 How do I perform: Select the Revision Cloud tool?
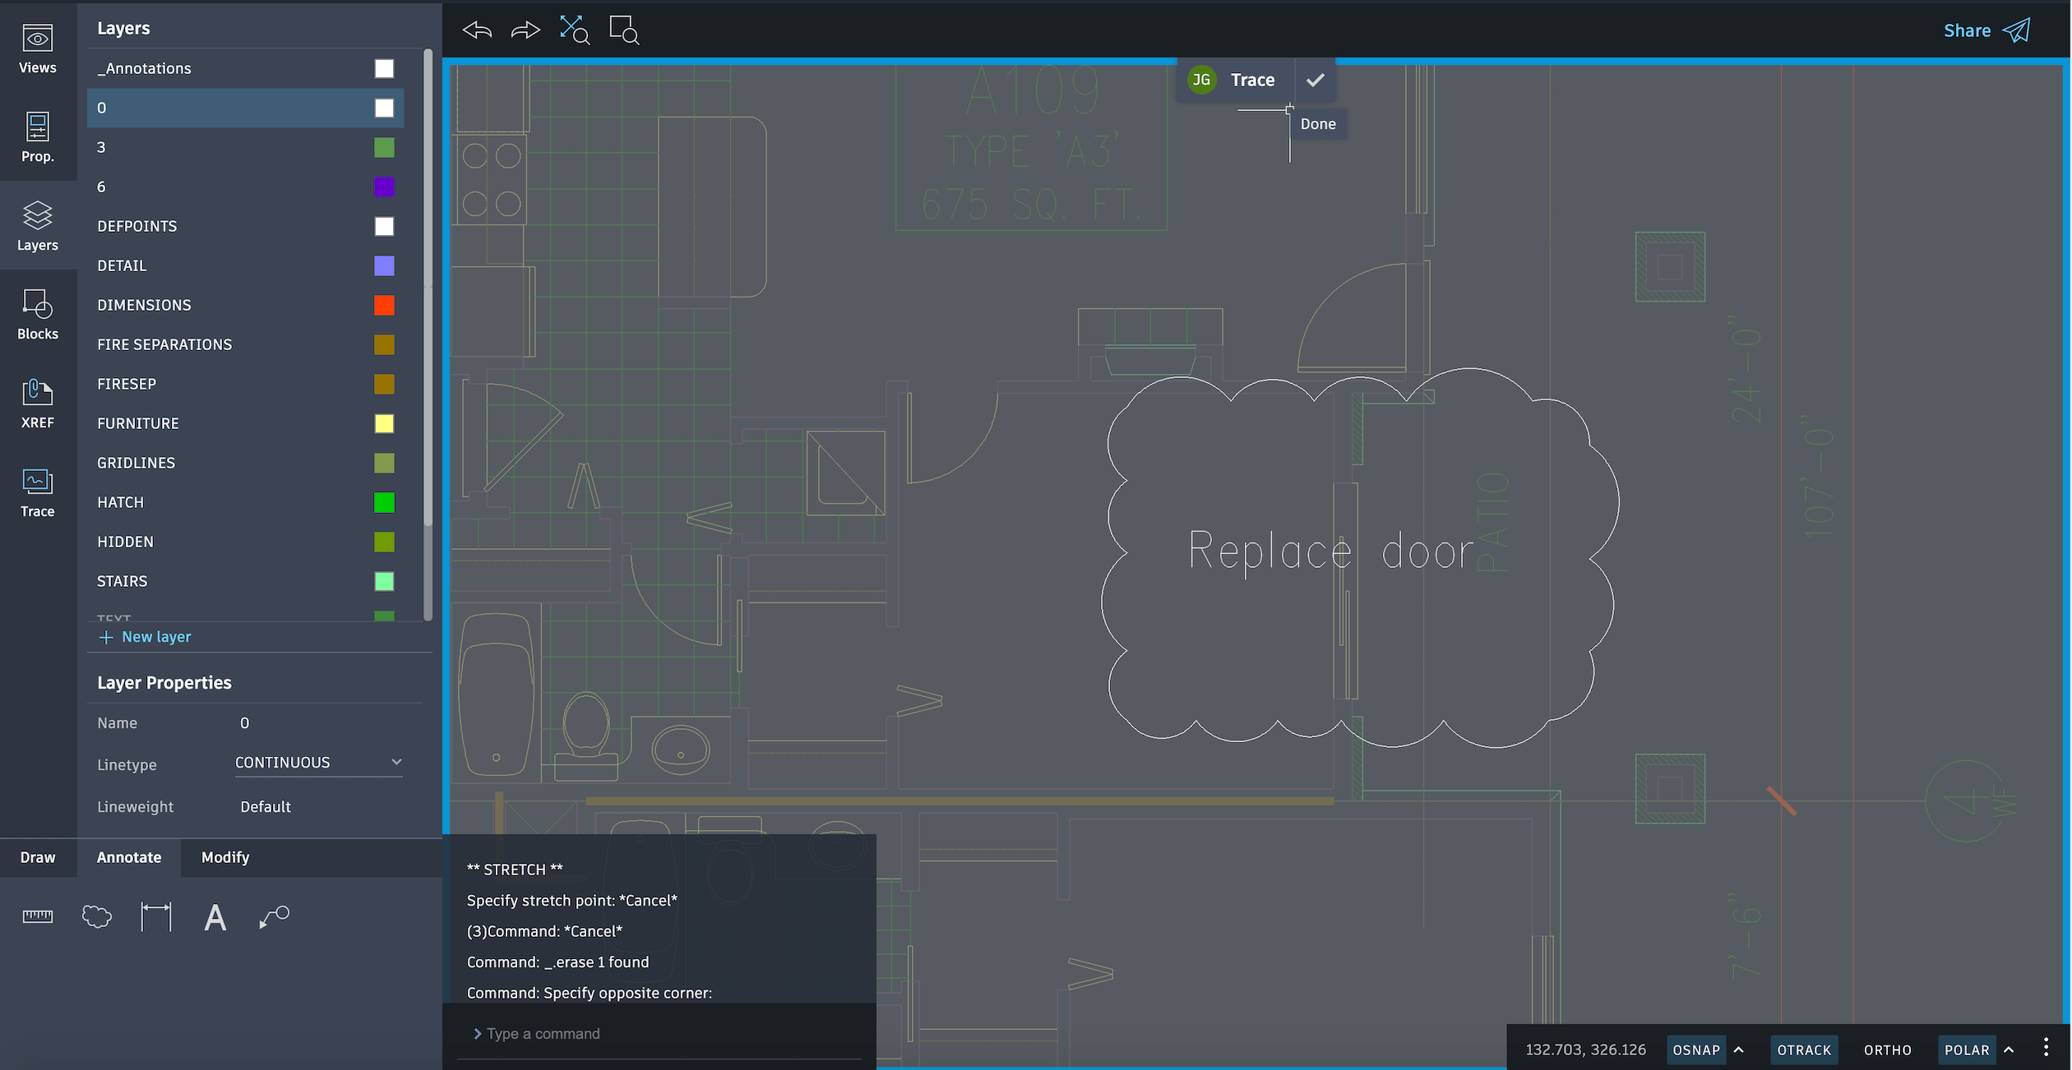(97, 916)
